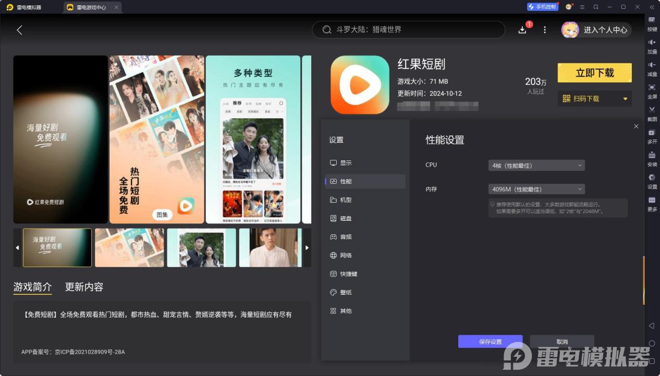Click the orange scrollbar on right edge
Image resolution: width=660 pixels, height=376 pixels.
tap(644, 280)
